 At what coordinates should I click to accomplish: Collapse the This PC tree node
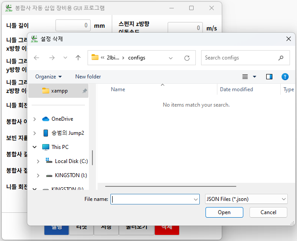coord(34,147)
